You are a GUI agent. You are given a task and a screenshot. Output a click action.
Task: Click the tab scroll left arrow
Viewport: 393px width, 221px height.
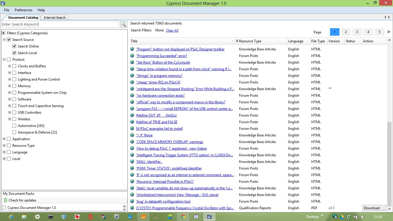(x=385, y=17)
